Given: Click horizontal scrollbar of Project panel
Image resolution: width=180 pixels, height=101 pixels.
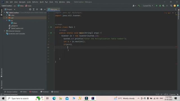Looking at the screenshot, I should 24,89.
